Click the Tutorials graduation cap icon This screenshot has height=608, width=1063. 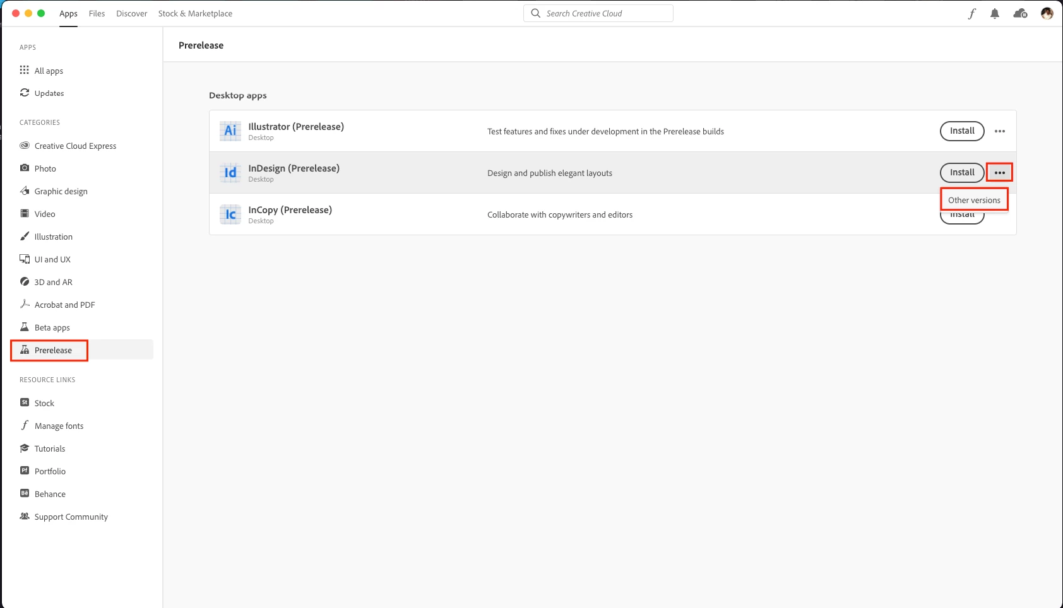pyautogui.click(x=25, y=448)
